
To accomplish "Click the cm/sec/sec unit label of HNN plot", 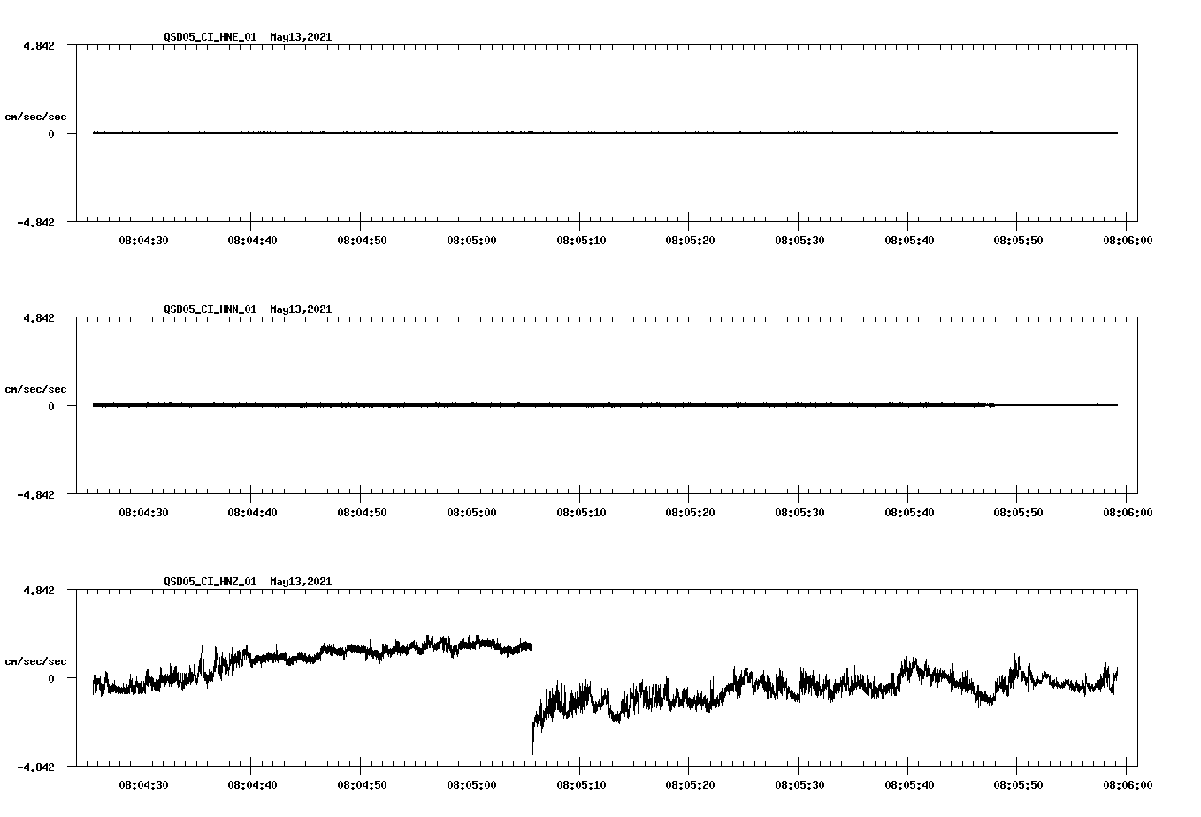I will [x=36, y=389].
